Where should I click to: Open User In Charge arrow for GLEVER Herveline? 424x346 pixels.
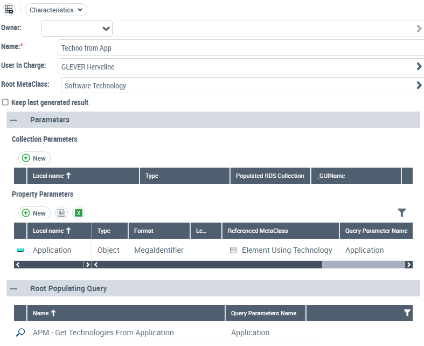coord(419,67)
